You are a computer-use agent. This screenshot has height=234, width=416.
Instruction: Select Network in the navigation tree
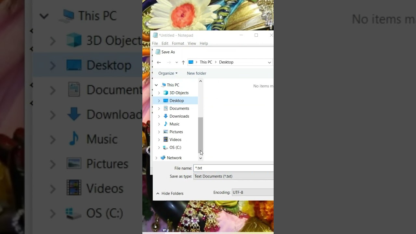(x=174, y=158)
